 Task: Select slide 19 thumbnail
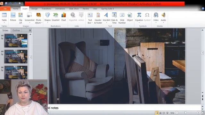tap(16, 57)
